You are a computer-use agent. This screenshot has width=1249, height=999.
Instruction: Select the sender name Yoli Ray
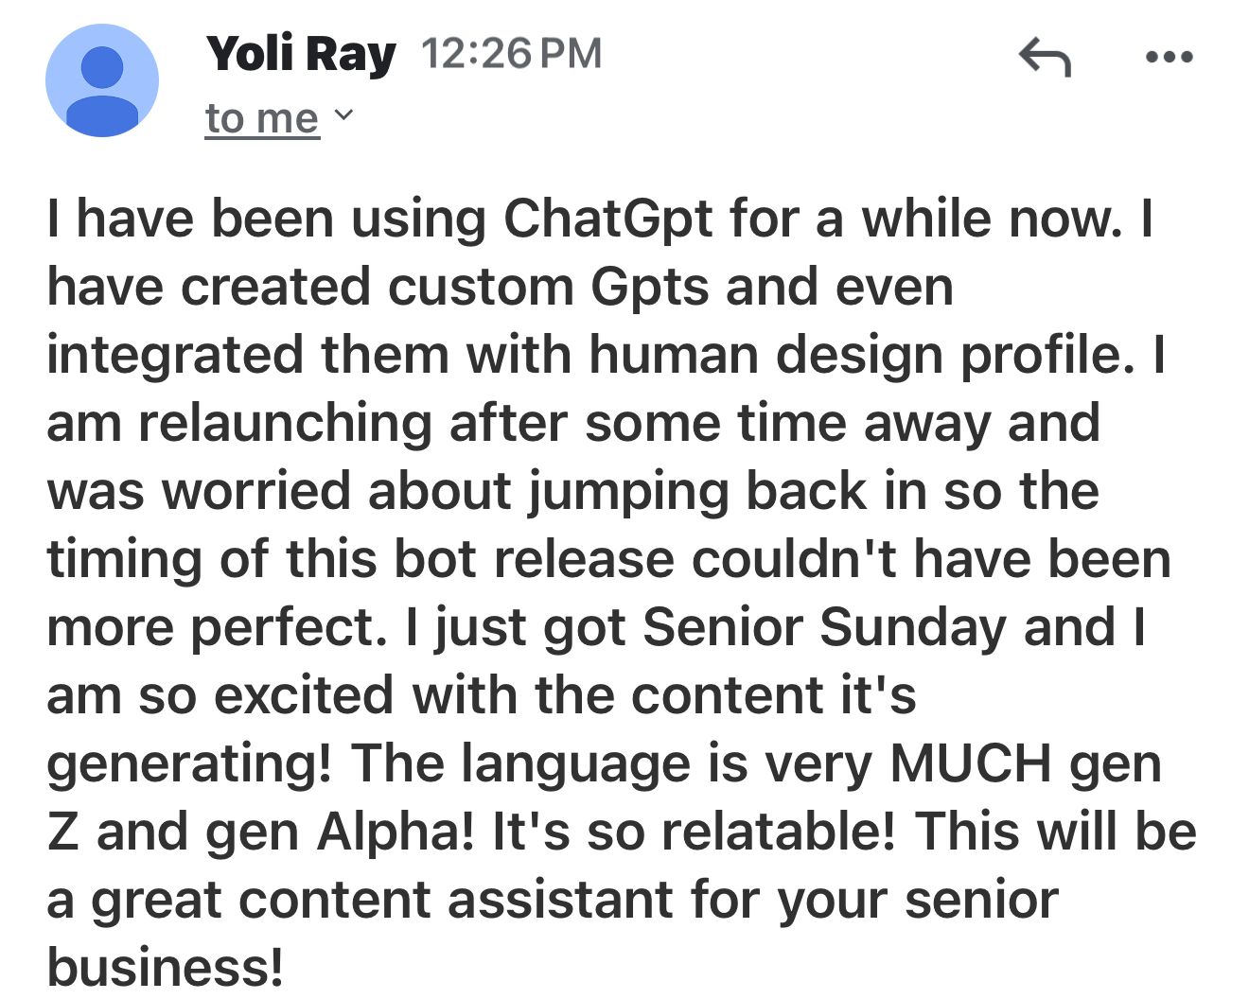(x=301, y=54)
